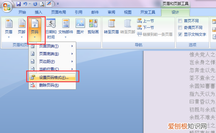
Task: Click 链接到前一条页眉
Action: click(154, 34)
